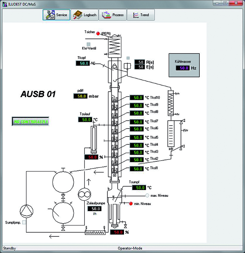
Task: Open the Logbuch button
Action: [84, 15]
